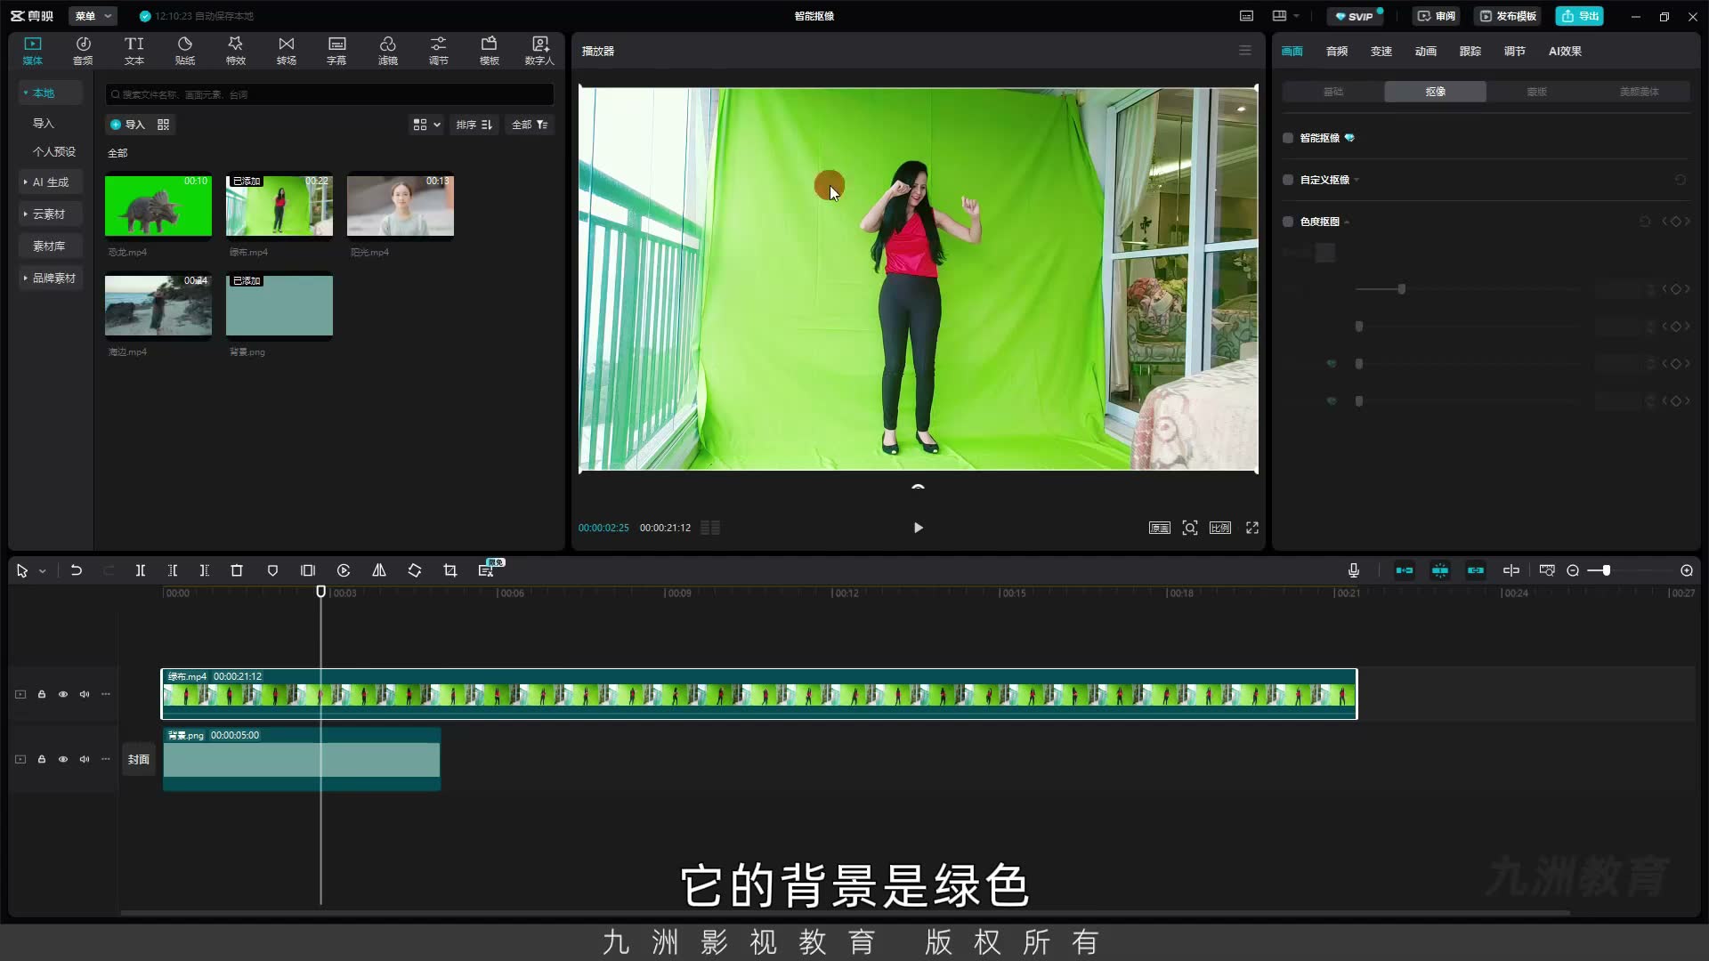Select the 恐龙.mp4 dinosaur thumbnail
The image size is (1709, 961).
[x=158, y=206]
